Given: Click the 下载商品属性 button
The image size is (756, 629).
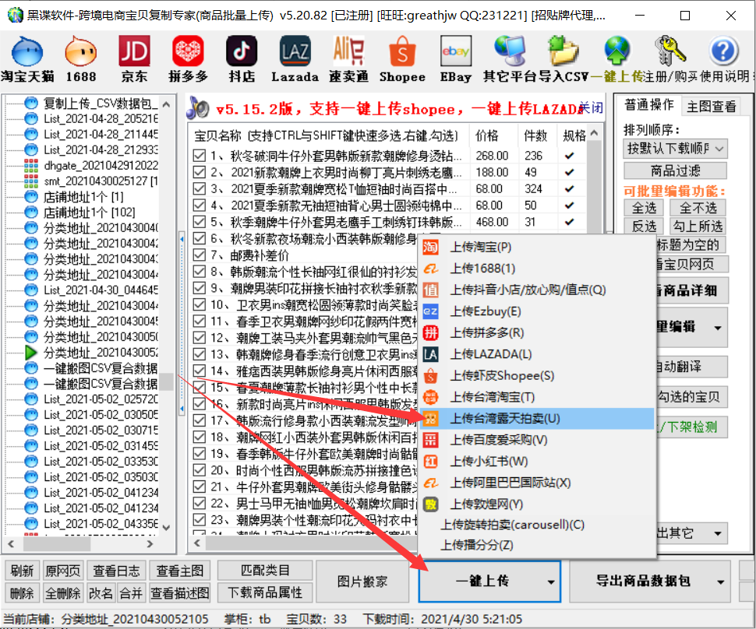Looking at the screenshot, I should tap(265, 592).
